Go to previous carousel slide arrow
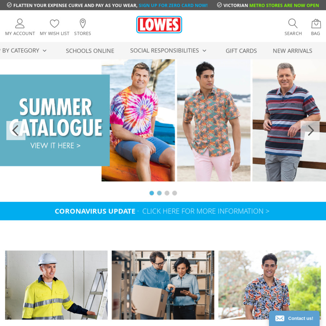 coord(16,130)
